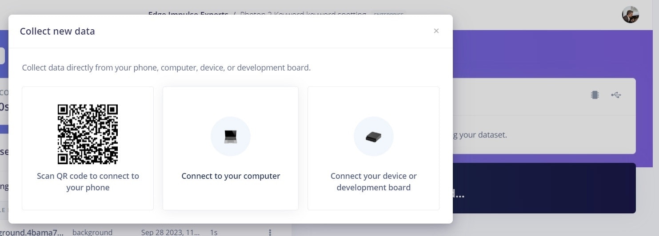
Task: Select Scan QR code to connect to your phone
Action: (88, 148)
